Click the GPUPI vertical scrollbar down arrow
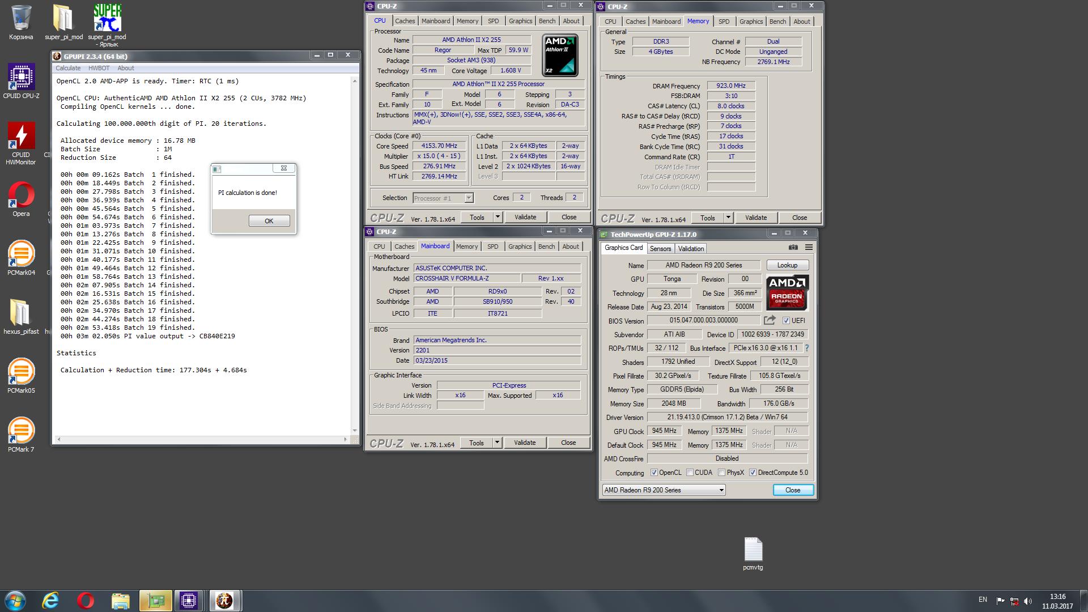The height and width of the screenshot is (612, 1088). tap(355, 431)
